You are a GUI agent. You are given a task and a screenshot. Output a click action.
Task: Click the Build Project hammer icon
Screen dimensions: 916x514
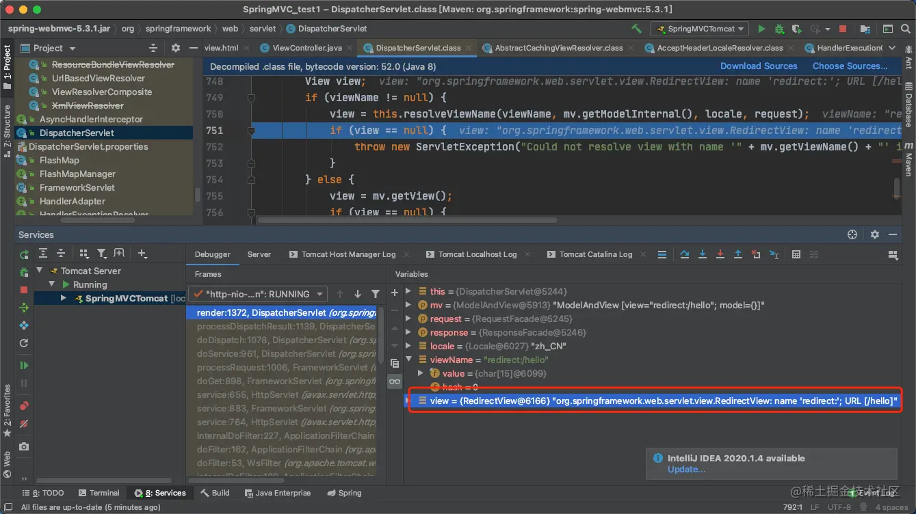(x=636, y=29)
